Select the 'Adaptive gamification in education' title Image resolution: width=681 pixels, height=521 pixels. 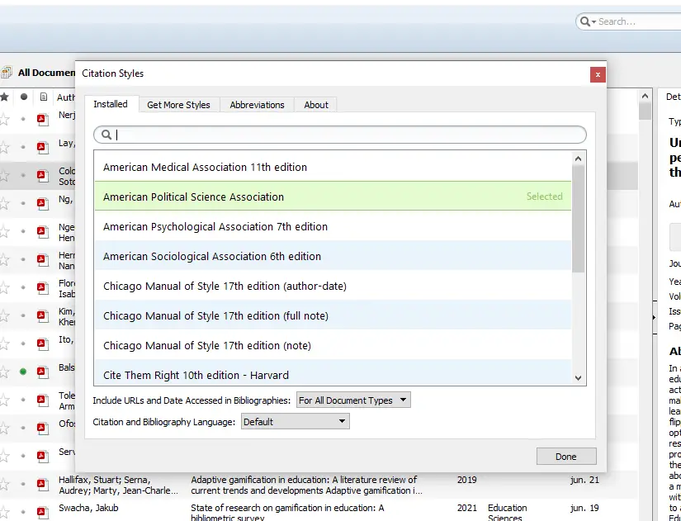pos(306,485)
